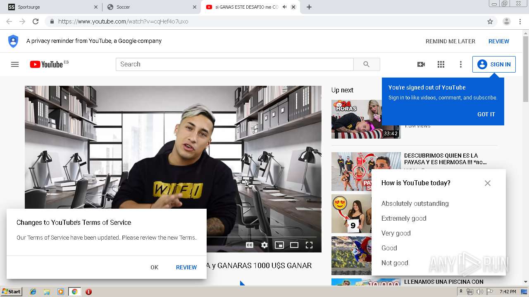529x297 pixels.
Task: Click REVIEW on the privacy reminder
Action: tap(499, 41)
